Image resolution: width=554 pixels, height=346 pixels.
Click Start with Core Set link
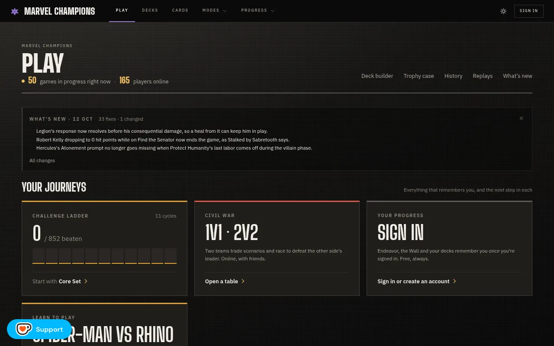pos(60,281)
